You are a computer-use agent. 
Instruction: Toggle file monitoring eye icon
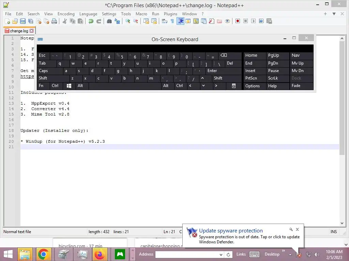pos(227,21)
